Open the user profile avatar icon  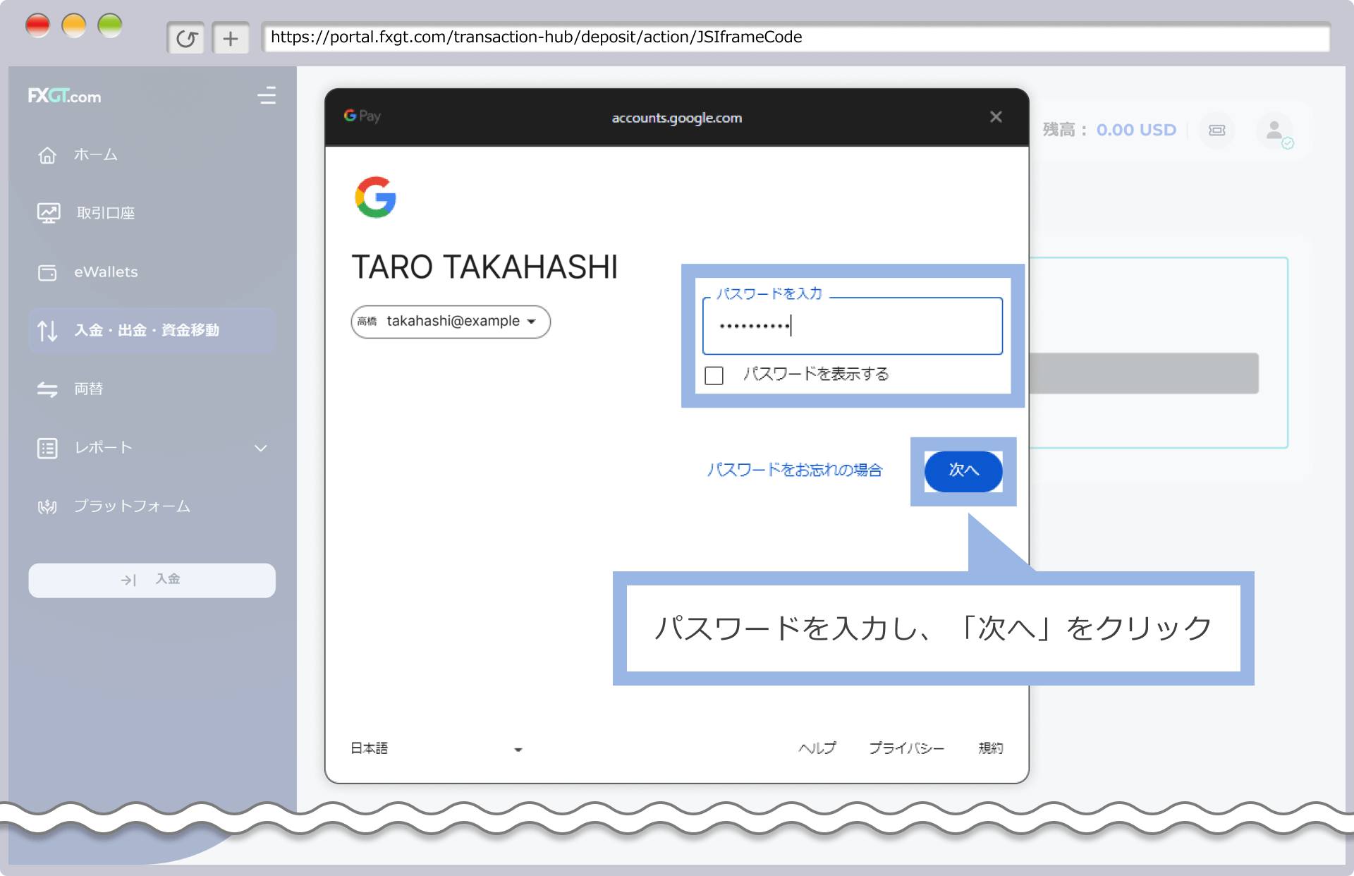click(x=1275, y=130)
